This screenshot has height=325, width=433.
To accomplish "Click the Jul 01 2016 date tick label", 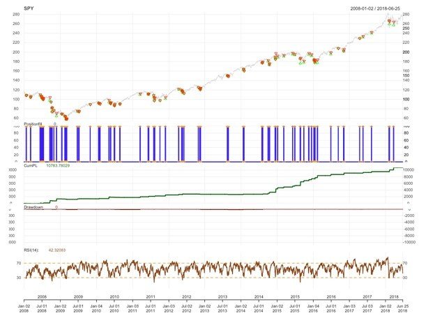I will pyautogui.click(x=331, y=308).
